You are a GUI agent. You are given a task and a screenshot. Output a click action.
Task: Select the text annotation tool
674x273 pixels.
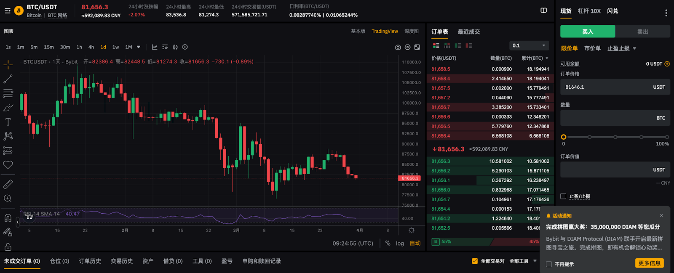[8, 122]
